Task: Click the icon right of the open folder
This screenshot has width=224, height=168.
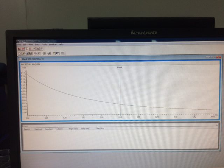Action: pos(27,54)
